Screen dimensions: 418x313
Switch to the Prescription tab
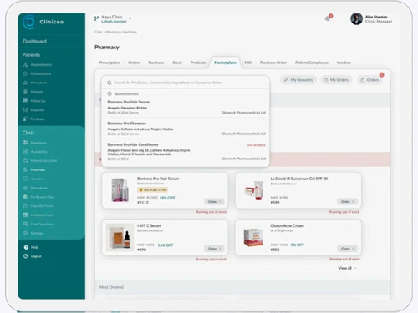[110, 63]
